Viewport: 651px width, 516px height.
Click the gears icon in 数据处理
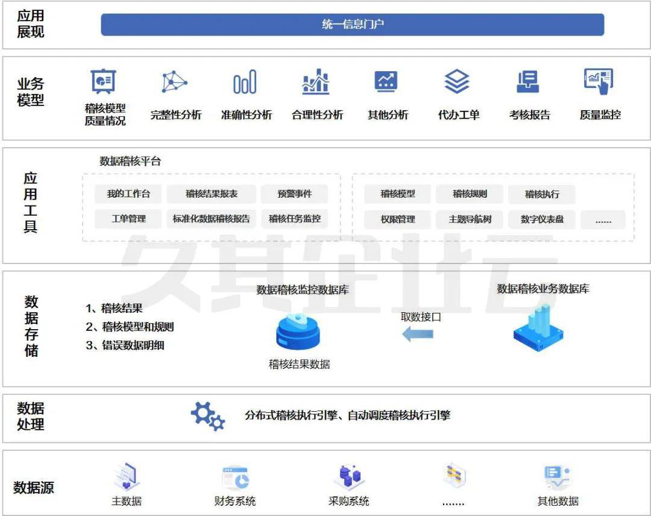208,416
